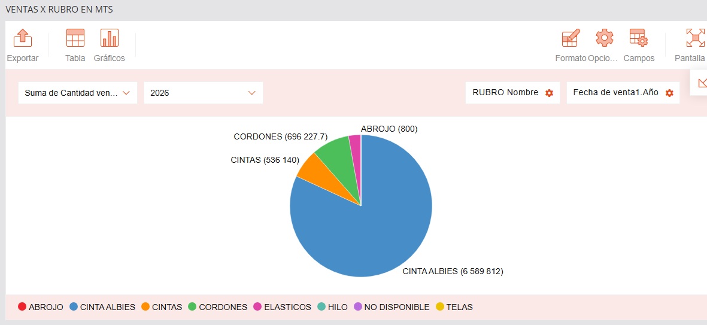Open the Formato settings

pos(571,38)
